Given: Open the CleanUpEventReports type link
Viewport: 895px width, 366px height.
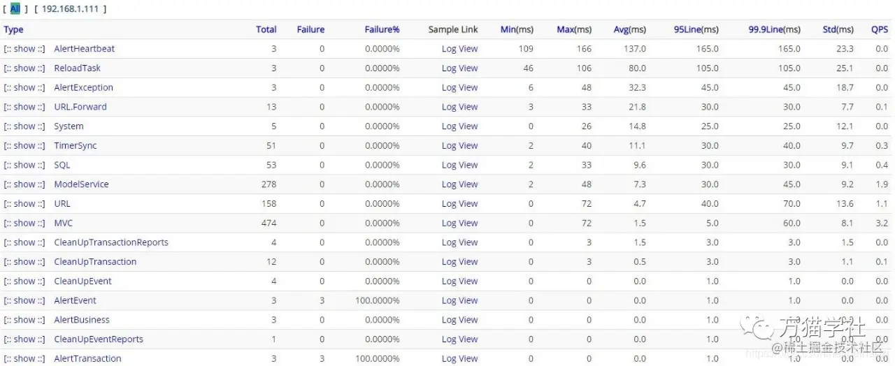Looking at the screenshot, I should [x=99, y=339].
